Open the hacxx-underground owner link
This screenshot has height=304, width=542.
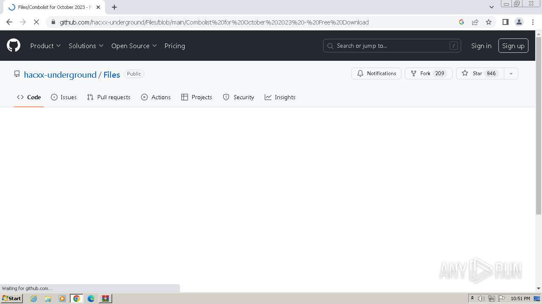click(x=60, y=75)
